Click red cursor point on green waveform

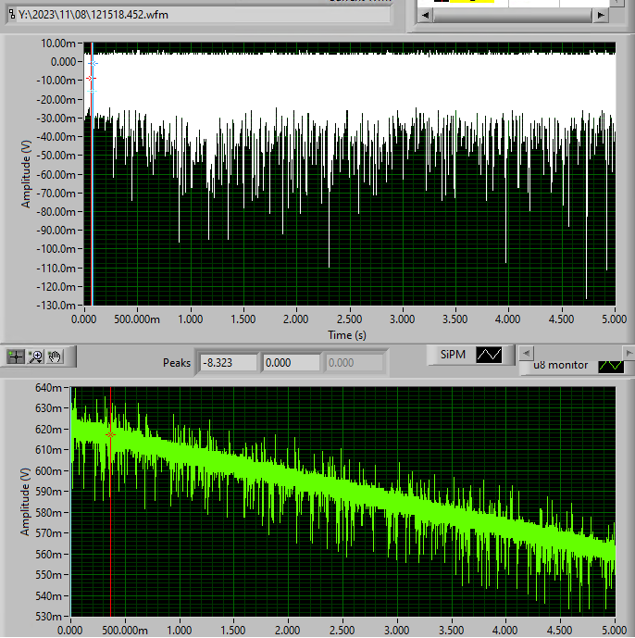coord(110,434)
